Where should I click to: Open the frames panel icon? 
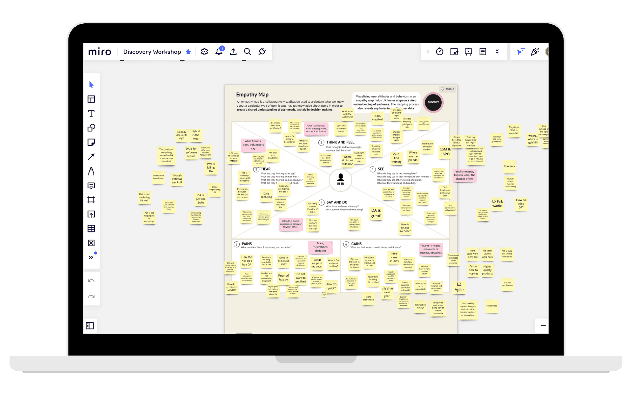pyautogui.click(x=90, y=326)
